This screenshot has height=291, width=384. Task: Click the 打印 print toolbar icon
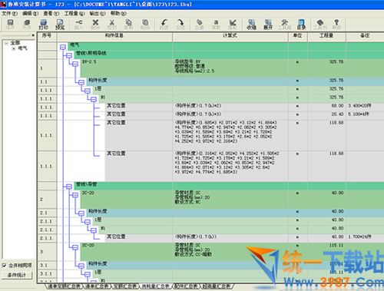44,25
